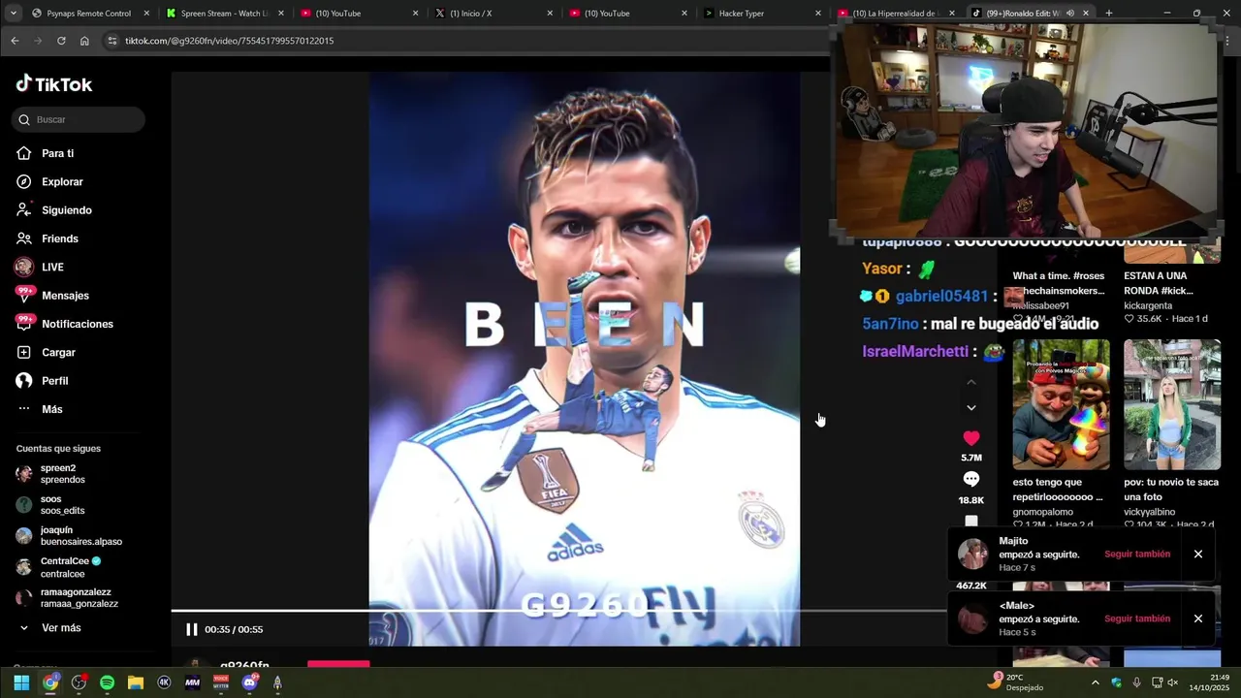Go forward in browser
1241x698 pixels.
point(38,41)
